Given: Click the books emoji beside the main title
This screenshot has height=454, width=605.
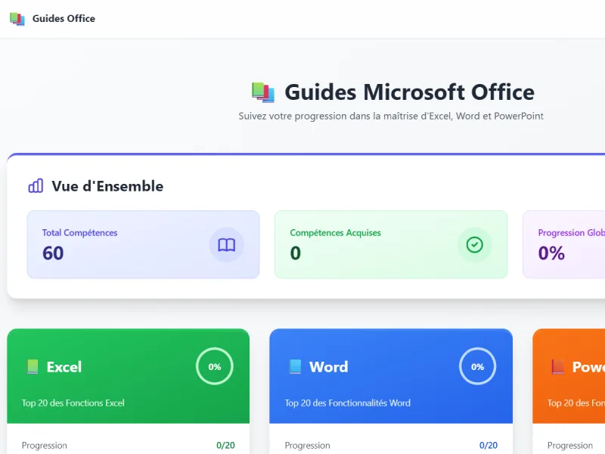Looking at the screenshot, I should (x=263, y=92).
